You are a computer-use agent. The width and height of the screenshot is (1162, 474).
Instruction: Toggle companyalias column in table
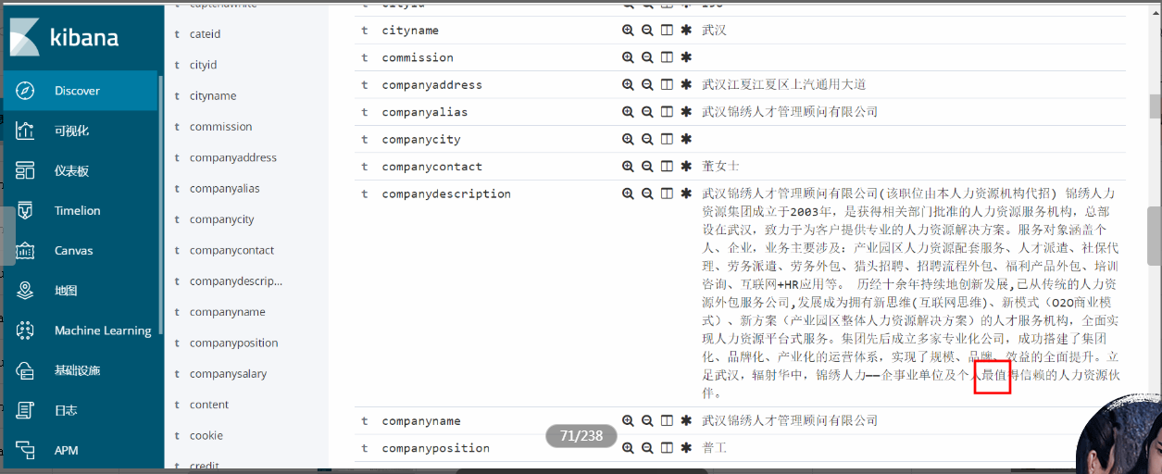667,111
